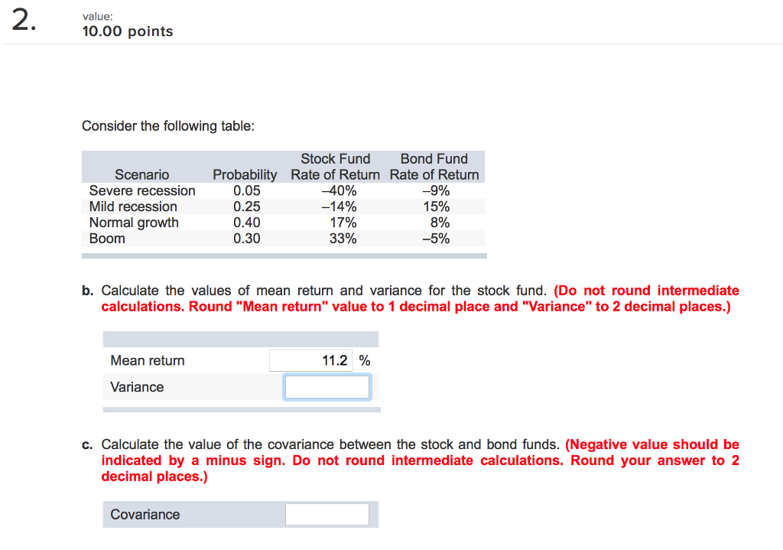The height and width of the screenshot is (550, 783).
Task: Click the Covariance input field
Action: click(327, 513)
